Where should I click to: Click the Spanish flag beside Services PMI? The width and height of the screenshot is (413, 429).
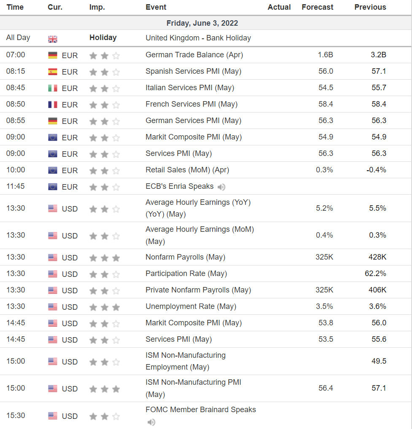(53, 71)
